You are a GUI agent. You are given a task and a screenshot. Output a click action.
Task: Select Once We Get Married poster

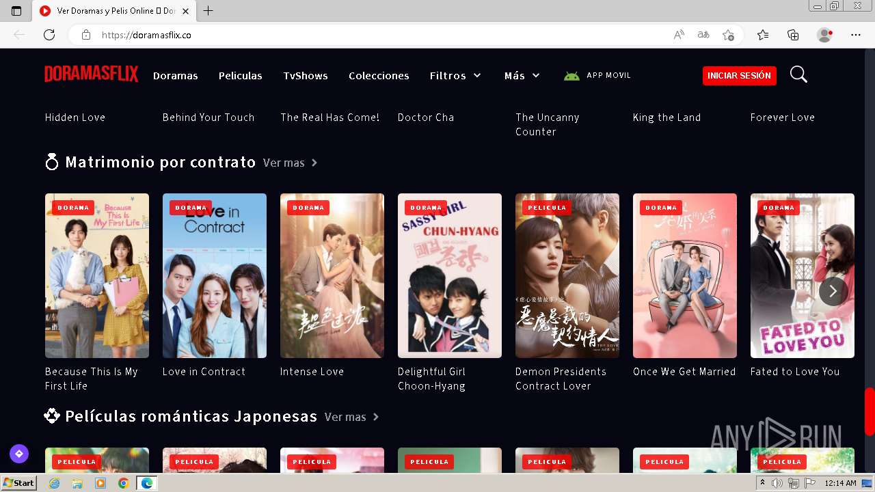[685, 275]
